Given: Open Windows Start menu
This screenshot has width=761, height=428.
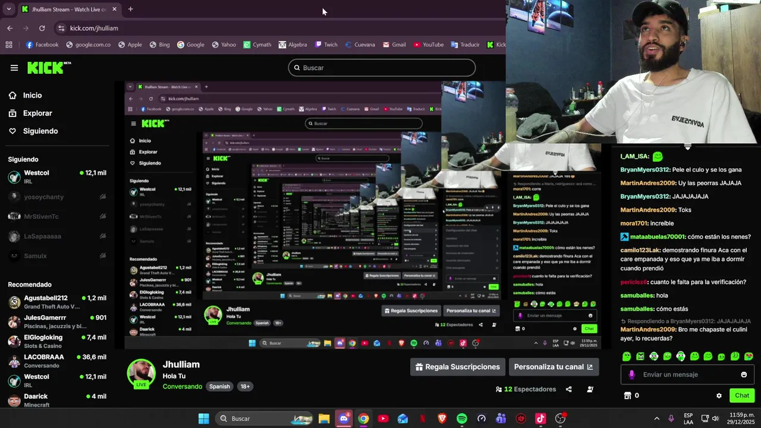Looking at the screenshot, I should (203, 418).
